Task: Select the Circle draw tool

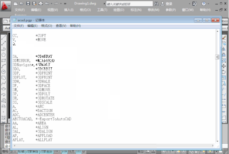Action: click(x=3, y=71)
